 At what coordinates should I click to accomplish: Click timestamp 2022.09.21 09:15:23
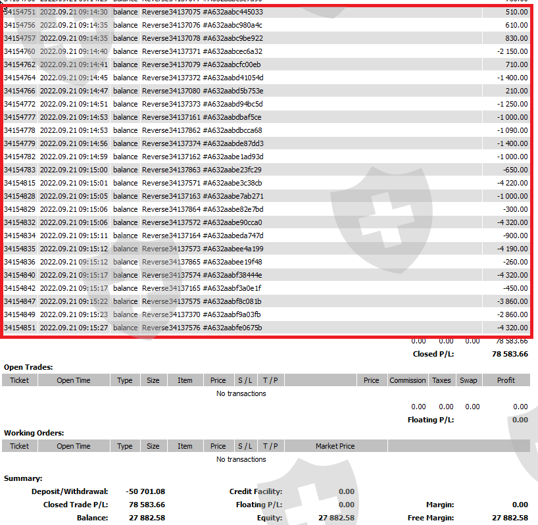(74, 314)
